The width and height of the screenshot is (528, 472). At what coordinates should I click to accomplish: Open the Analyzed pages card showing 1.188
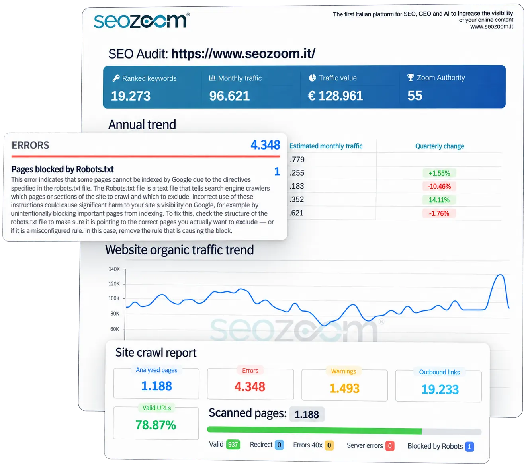[x=156, y=383]
